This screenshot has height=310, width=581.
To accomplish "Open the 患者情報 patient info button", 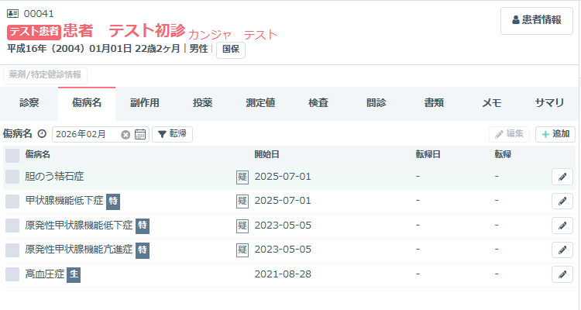I will (x=537, y=20).
